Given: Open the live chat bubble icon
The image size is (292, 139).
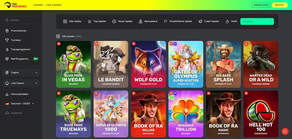Looking at the screenshot, I should pyautogui.click(x=285, y=131).
